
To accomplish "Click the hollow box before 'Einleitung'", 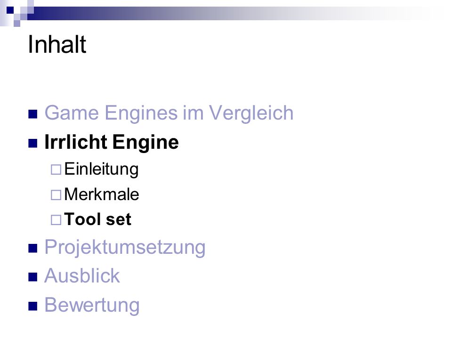I will tap(56, 169).
